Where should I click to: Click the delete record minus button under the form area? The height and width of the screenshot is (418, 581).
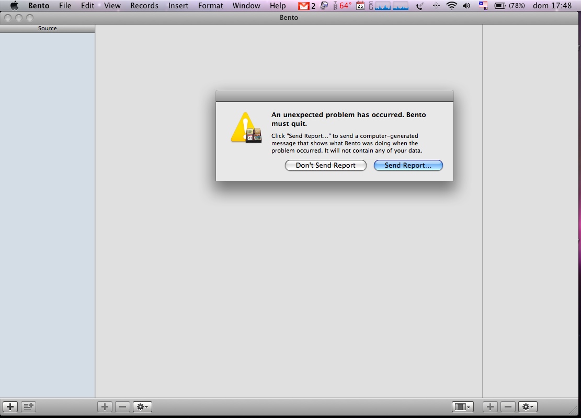tap(123, 407)
